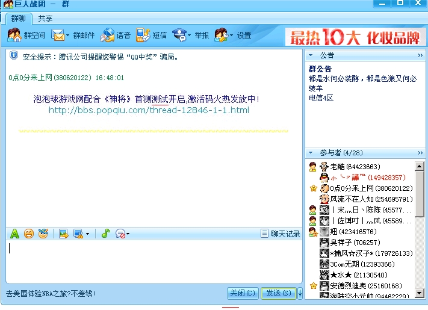Screen dimensions: 428x310
Task: Expand the message blocking dropdown
Action: tap(128, 234)
